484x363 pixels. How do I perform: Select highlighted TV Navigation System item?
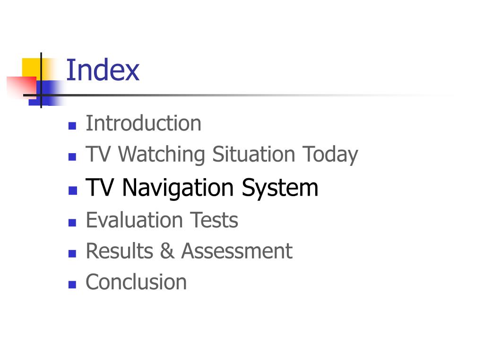coord(201,188)
